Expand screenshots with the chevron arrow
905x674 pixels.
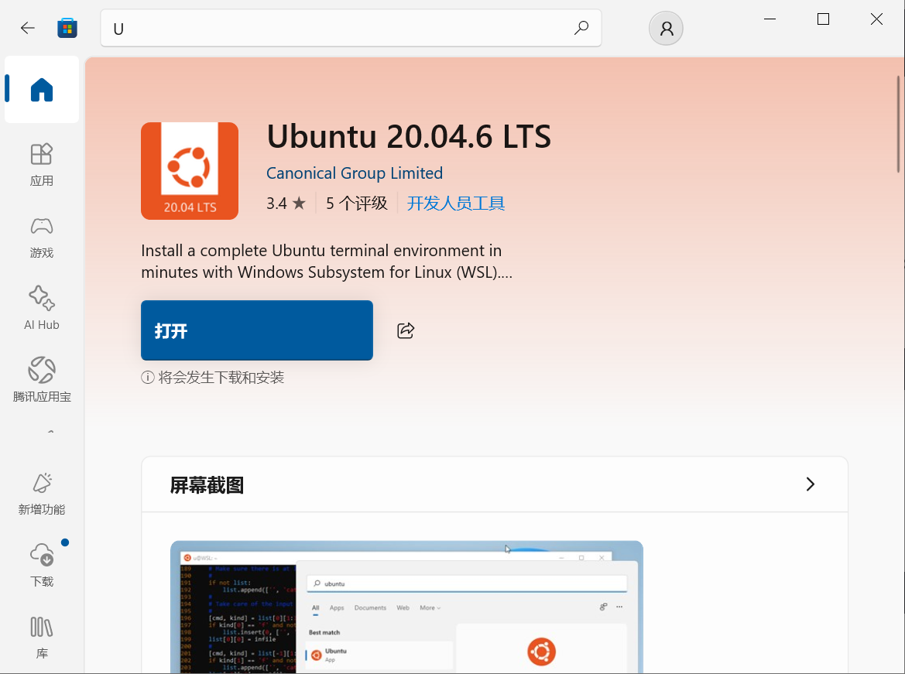tap(810, 484)
